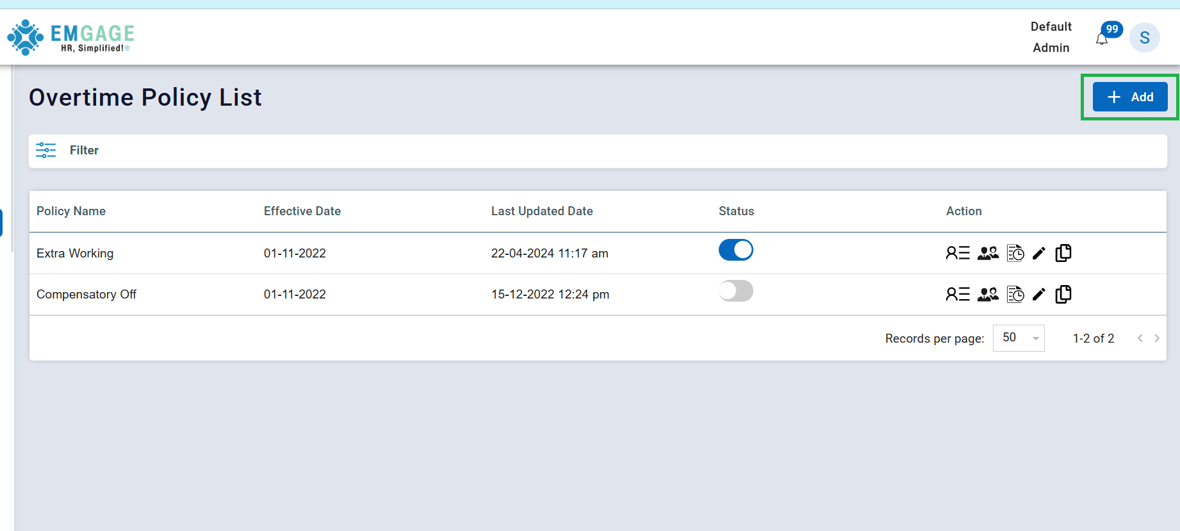1180x531 pixels.
Task: Enable the Compensatory Off status toggle
Action: 735,291
